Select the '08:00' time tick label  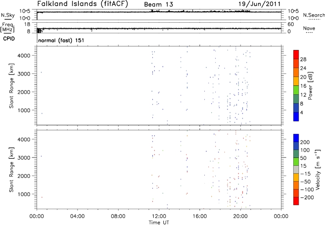(118, 216)
